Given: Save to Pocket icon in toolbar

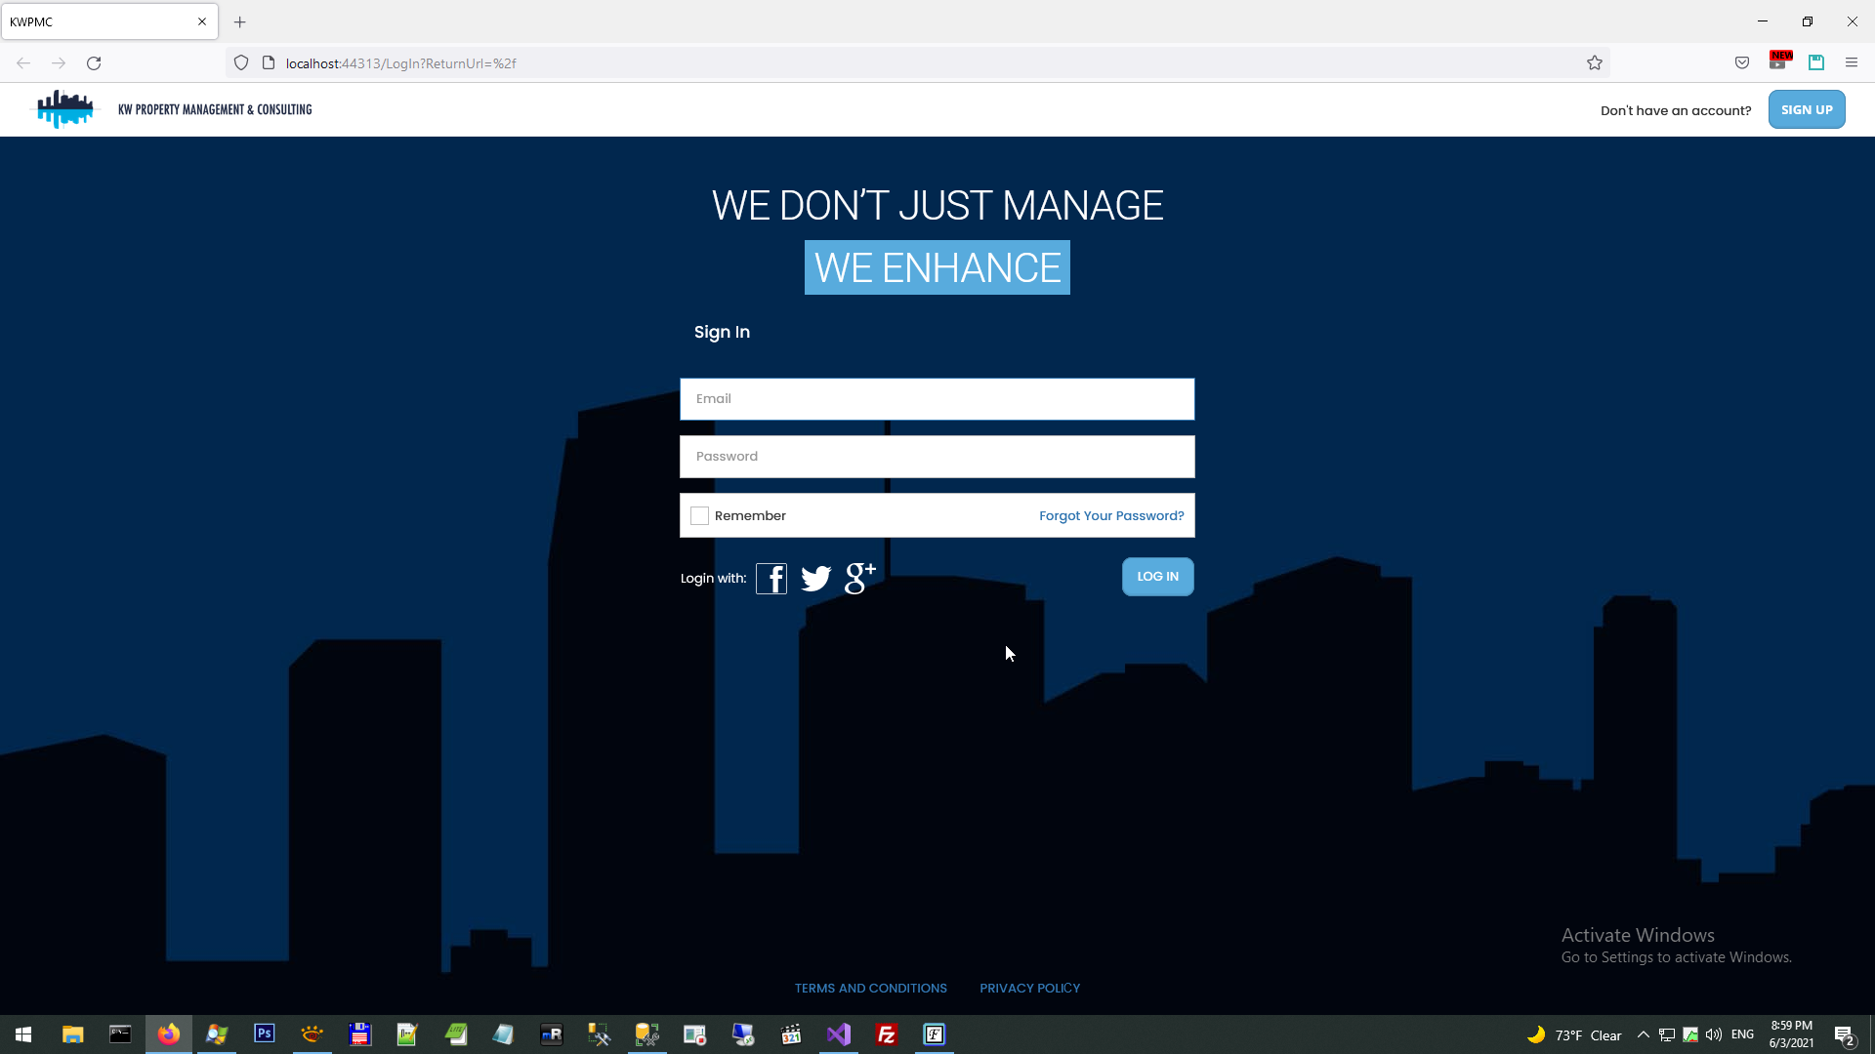Looking at the screenshot, I should [1742, 63].
